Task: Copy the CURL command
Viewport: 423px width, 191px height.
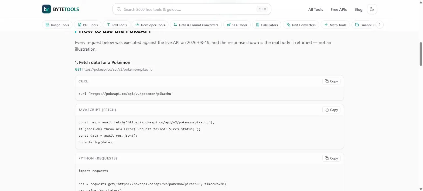Action: pos(331,81)
